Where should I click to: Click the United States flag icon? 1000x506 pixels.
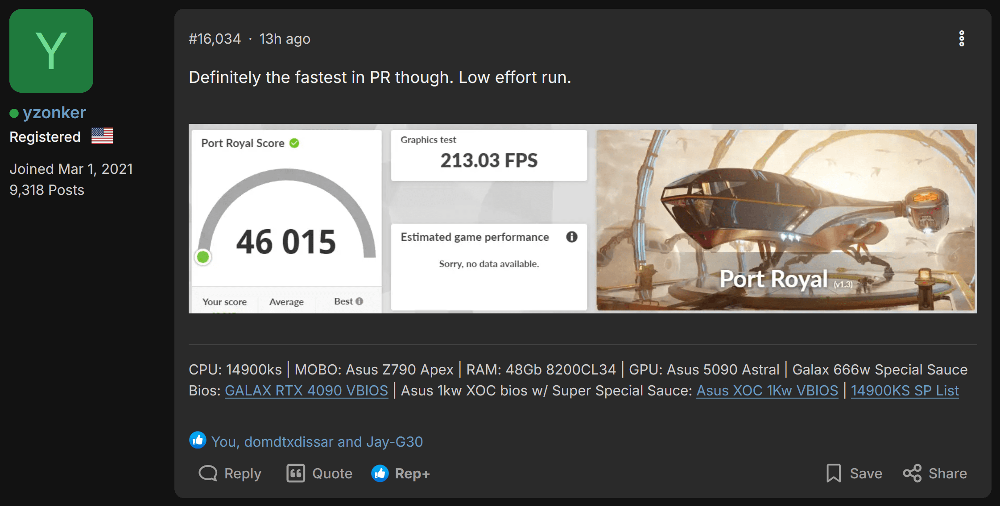point(102,136)
